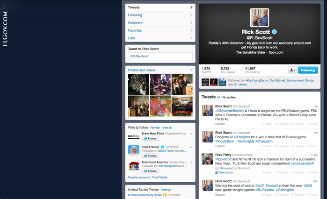Dismiss the Americans America suggestion
Screen dimensions: 327x199
[191, 163]
